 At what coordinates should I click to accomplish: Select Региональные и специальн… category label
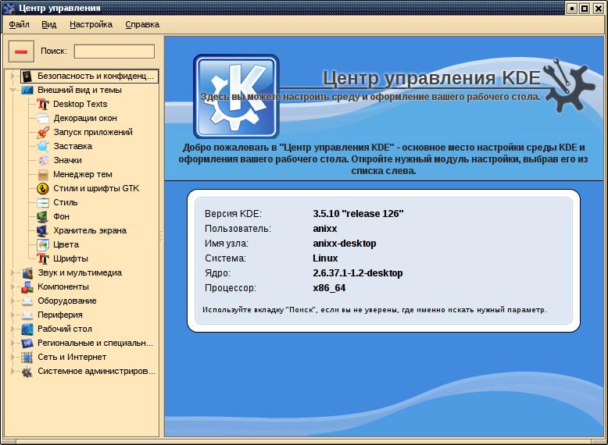[95, 344]
